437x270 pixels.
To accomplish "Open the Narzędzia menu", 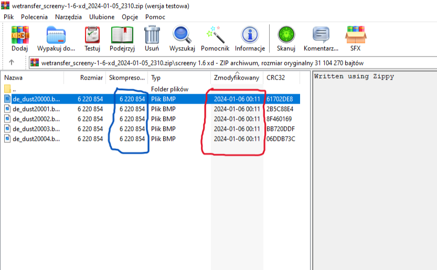I will 68,17.
